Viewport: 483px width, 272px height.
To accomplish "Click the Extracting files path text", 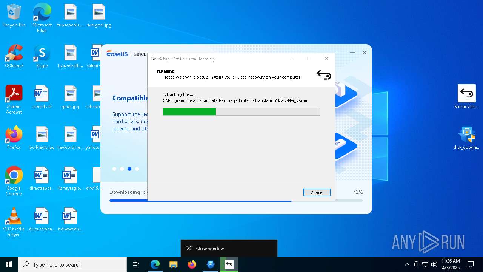I will (x=235, y=100).
